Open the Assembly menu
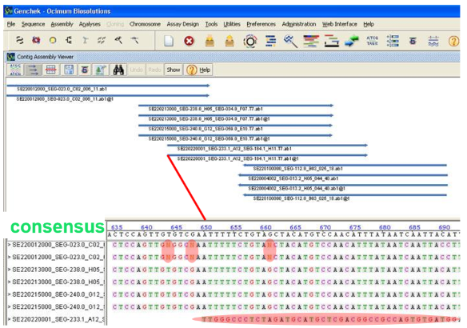 (x=62, y=24)
